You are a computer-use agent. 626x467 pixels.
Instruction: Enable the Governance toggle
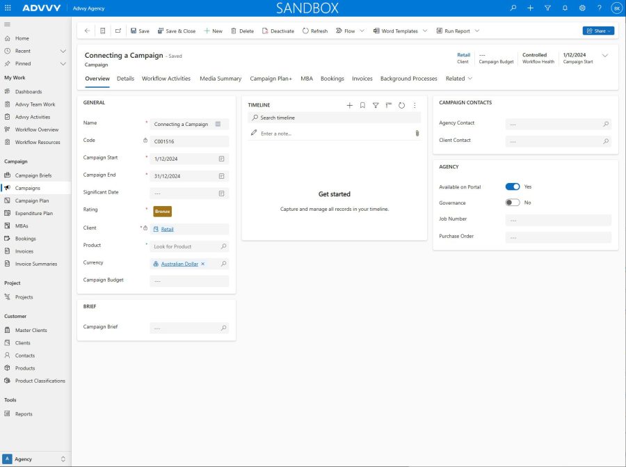pos(513,203)
